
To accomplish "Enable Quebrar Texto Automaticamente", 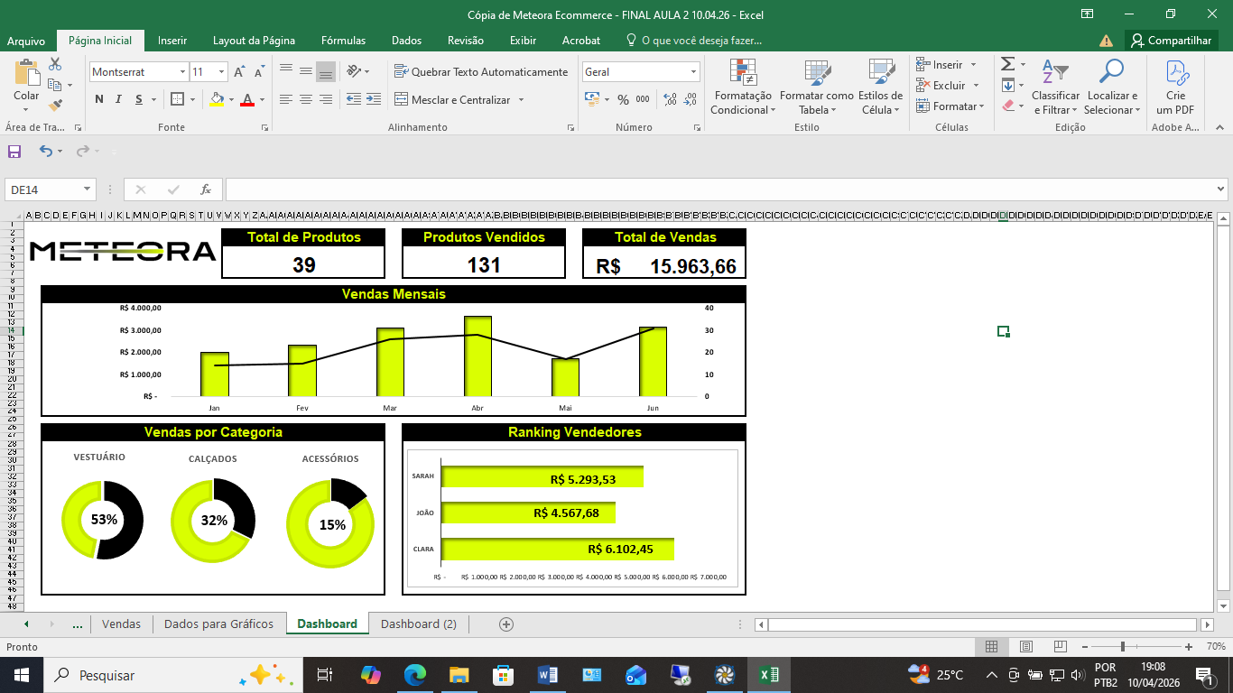I will coord(481,72).
